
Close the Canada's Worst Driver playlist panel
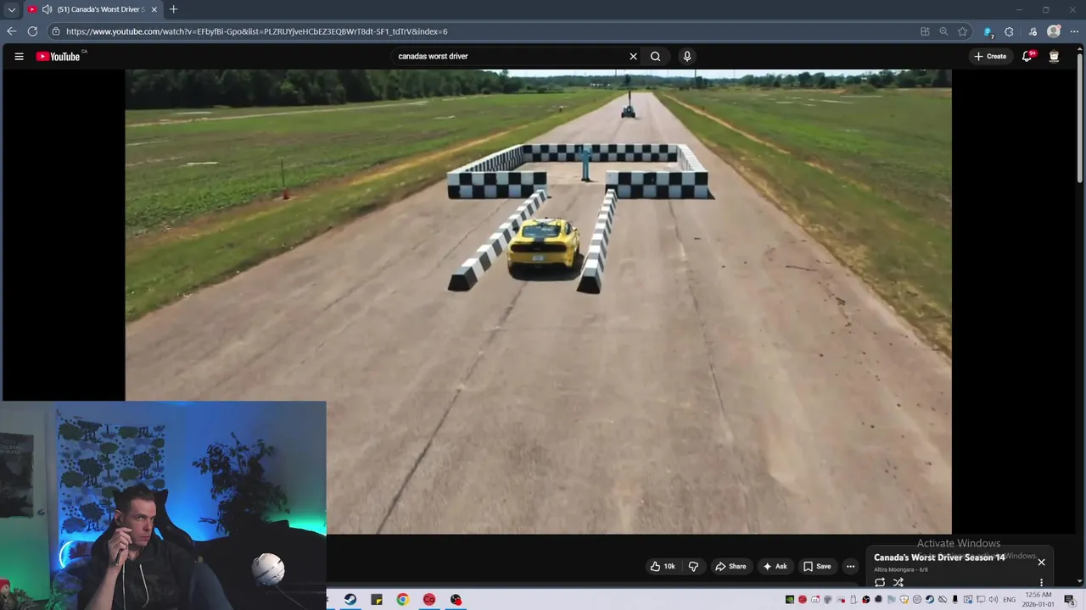click(x=1041, y=562)
